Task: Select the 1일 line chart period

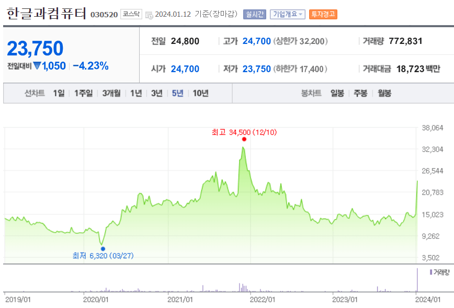Action: tap(59, 93)
